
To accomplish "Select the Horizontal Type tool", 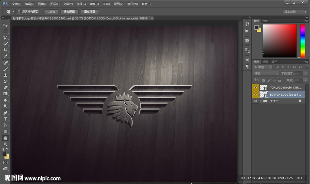I will coord(5,119).
